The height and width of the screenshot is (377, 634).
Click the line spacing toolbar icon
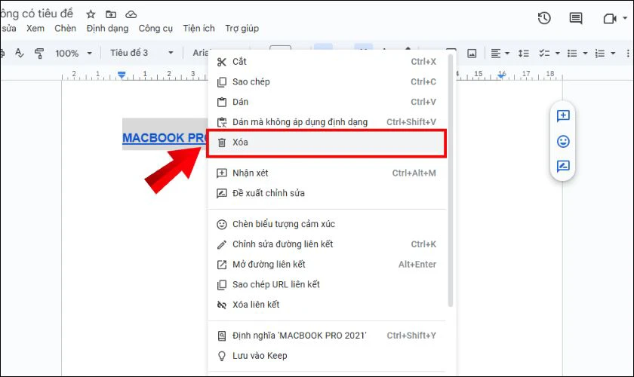[x=524, y=54]
